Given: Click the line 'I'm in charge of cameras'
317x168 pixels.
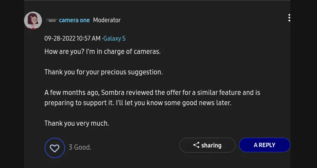Looking at the screenshot, I should click(x=123, y=52).
